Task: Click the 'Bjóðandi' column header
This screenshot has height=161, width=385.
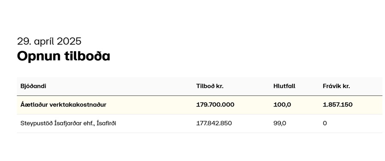Action: click(x=33, y=86)
